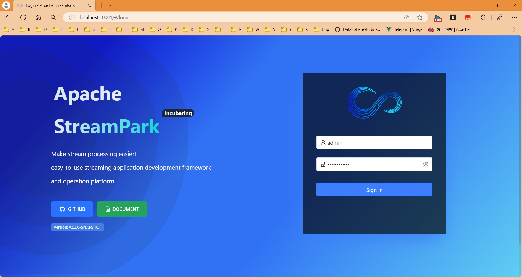The width and height of the screenshot is (522, 278).
Task: Open the DataSphereStudio GitHub bookmark
Action: pos(357,29)
